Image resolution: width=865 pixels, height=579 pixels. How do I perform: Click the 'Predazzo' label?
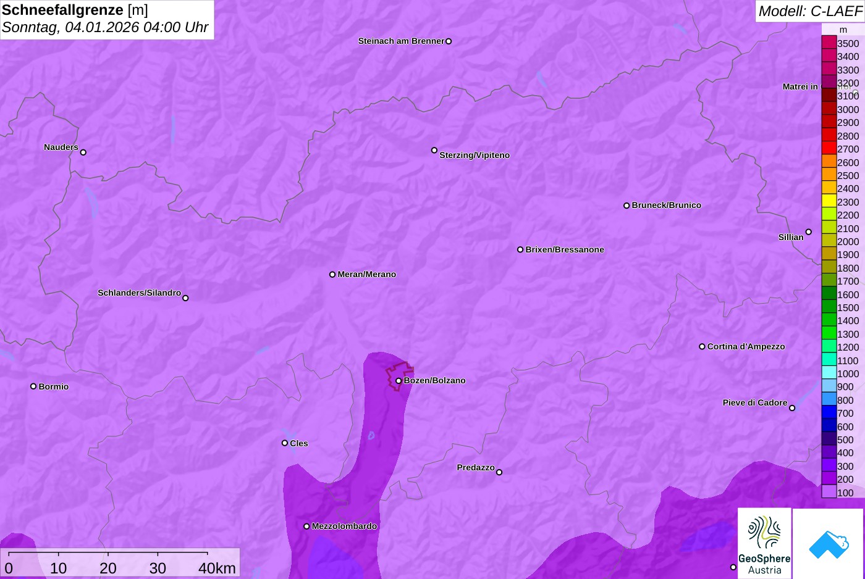pyautogui.click(x=476, y=467)
